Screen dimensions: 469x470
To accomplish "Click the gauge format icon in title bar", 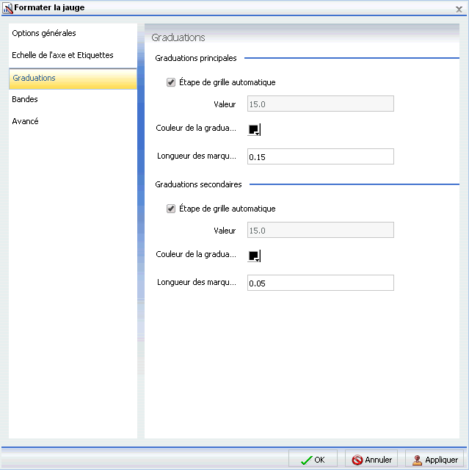I will point(7,8).
